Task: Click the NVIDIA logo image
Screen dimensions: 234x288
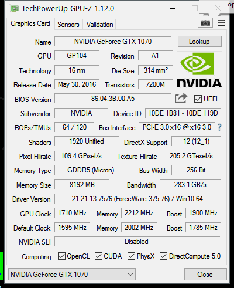Action: (199, 70)
